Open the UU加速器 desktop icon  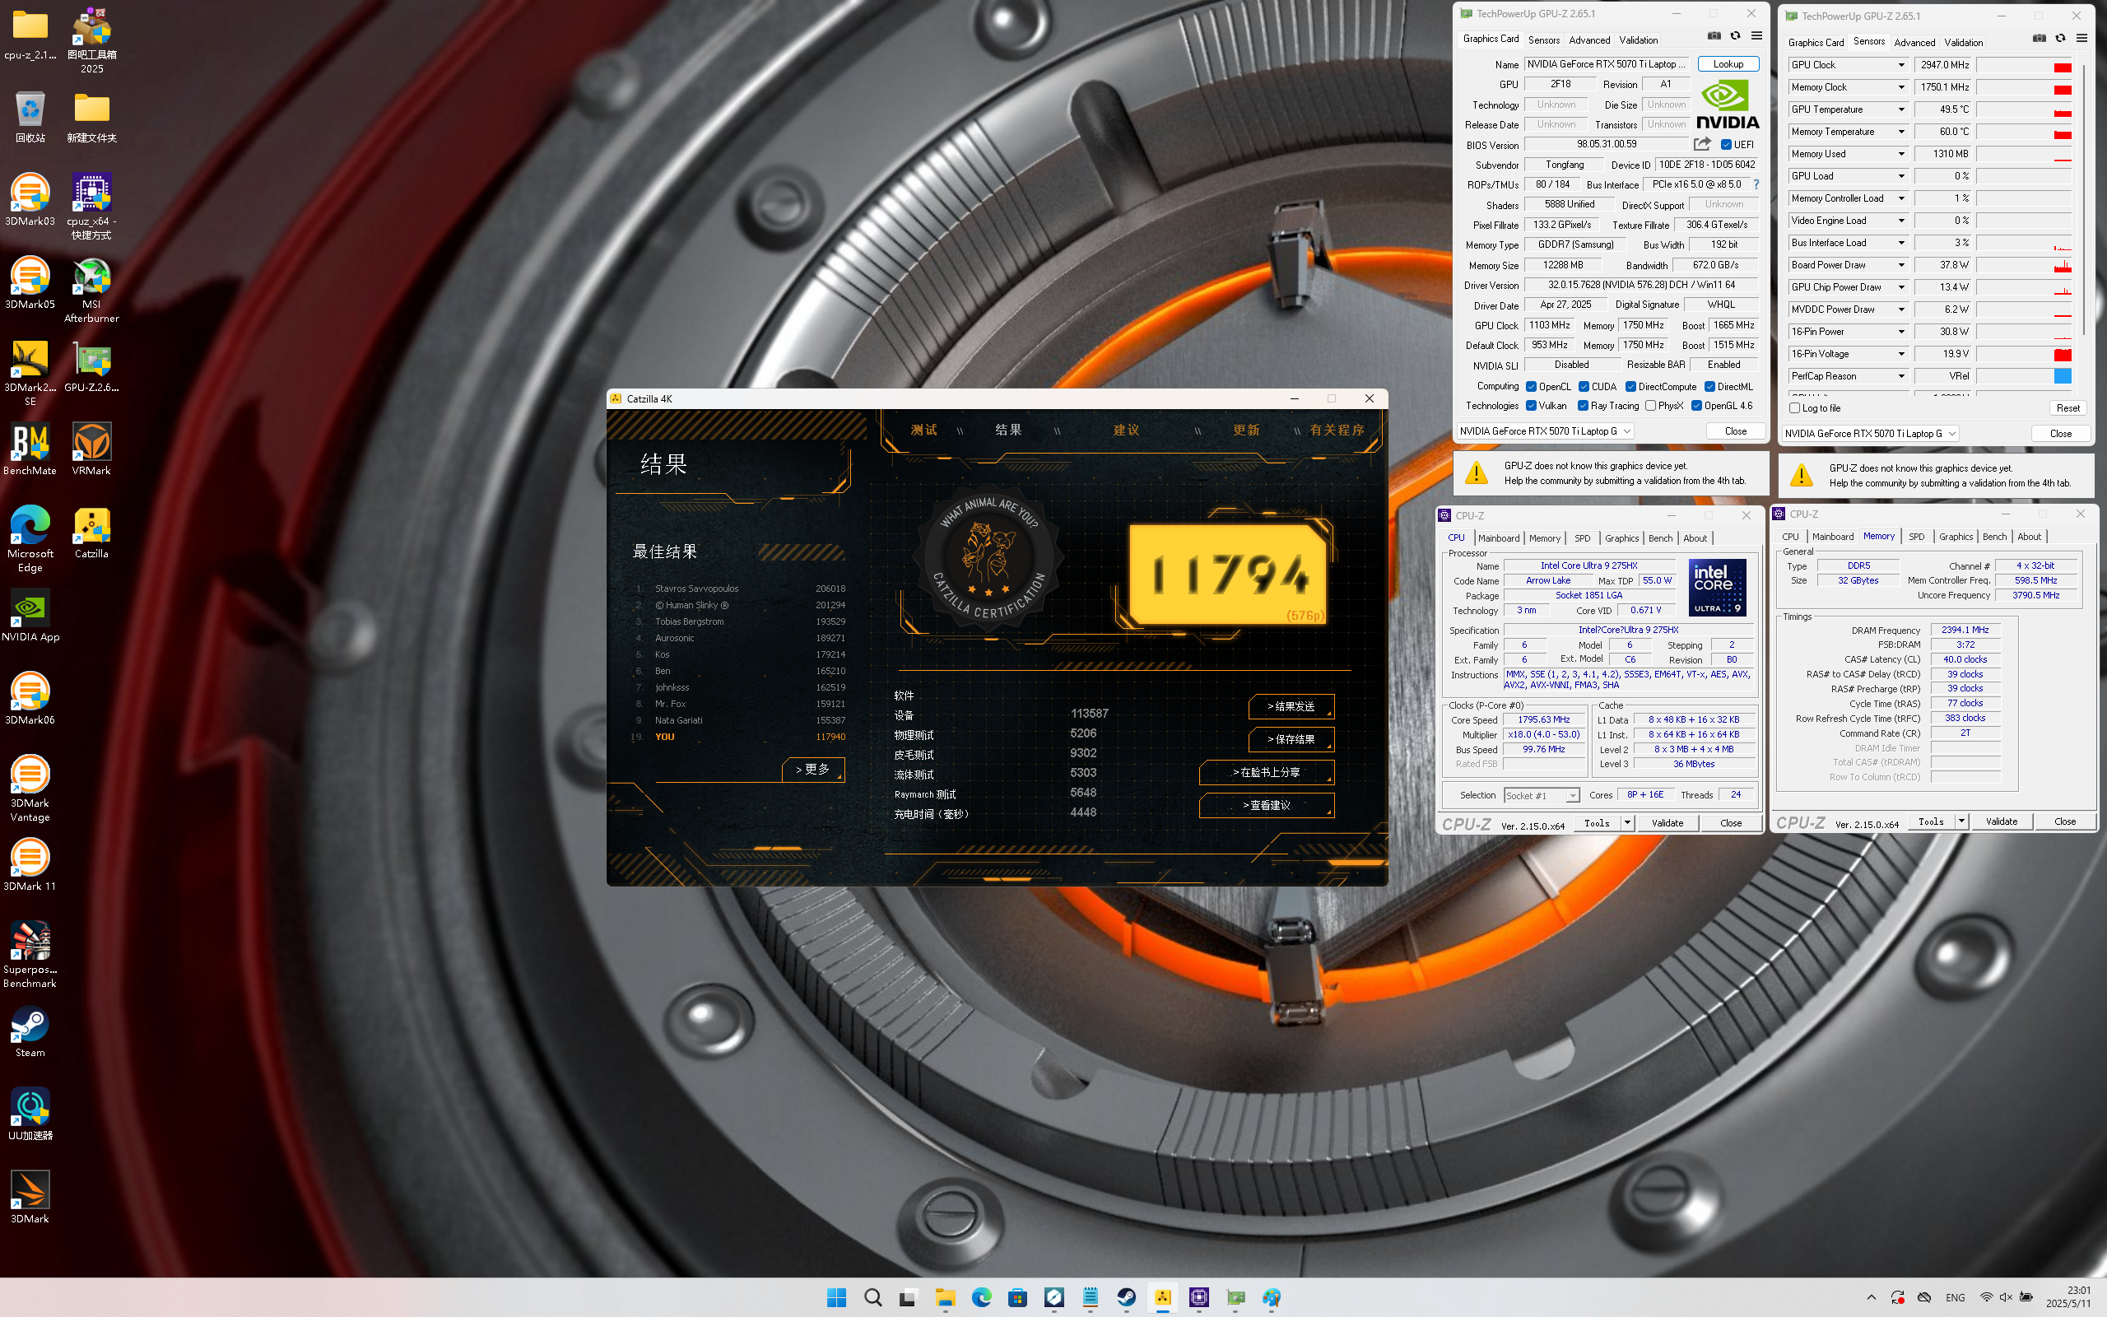pos(30,1113)
